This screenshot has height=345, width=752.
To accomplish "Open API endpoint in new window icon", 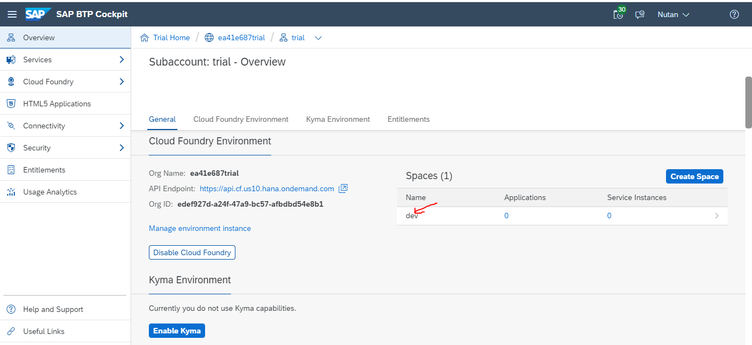I will [343, 188].
